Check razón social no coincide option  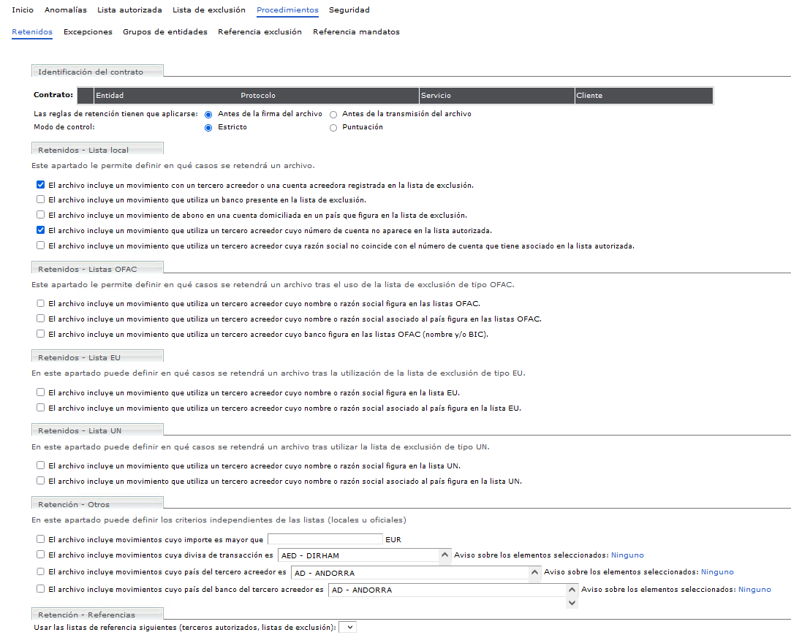pos(41,246)
